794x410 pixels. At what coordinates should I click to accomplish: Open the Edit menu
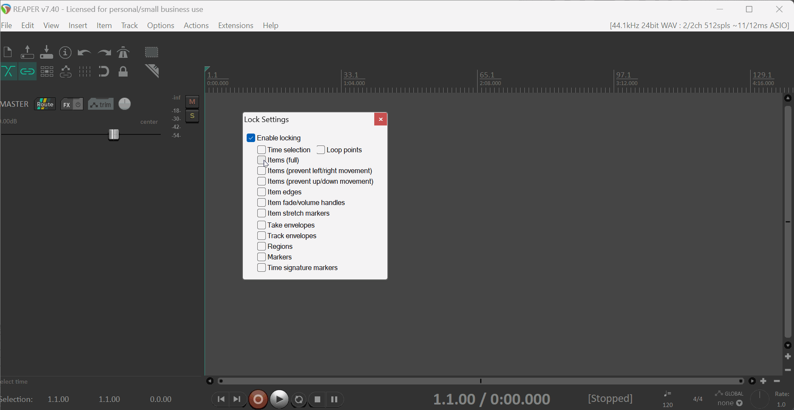click(28, 26)
